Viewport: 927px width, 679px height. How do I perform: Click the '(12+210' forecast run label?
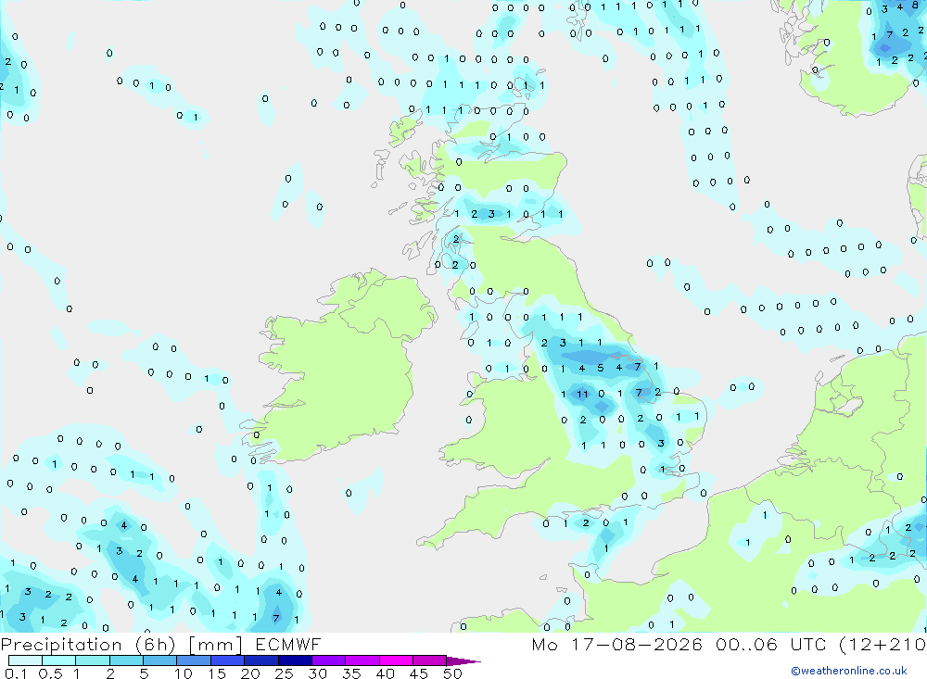pyautogui.click(x=883, y=644)
